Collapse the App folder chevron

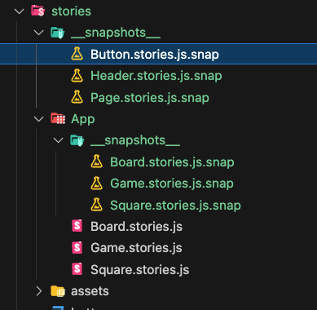click(39, 119)
